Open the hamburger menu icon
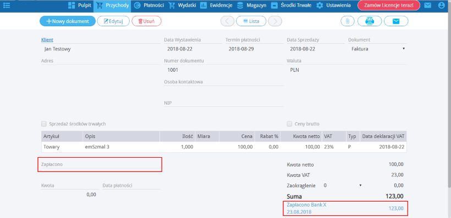This screenshot has height=218, width=451. [7, 5]
